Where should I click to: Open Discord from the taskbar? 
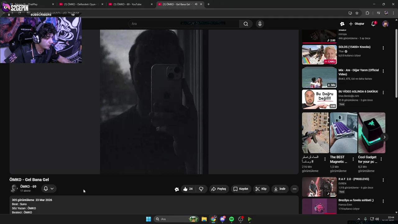(222, 219)
